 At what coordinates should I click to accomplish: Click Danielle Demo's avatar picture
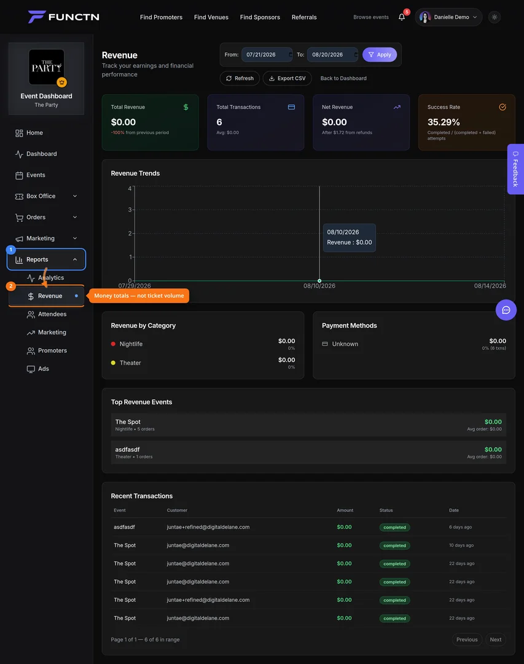[425, 17]
